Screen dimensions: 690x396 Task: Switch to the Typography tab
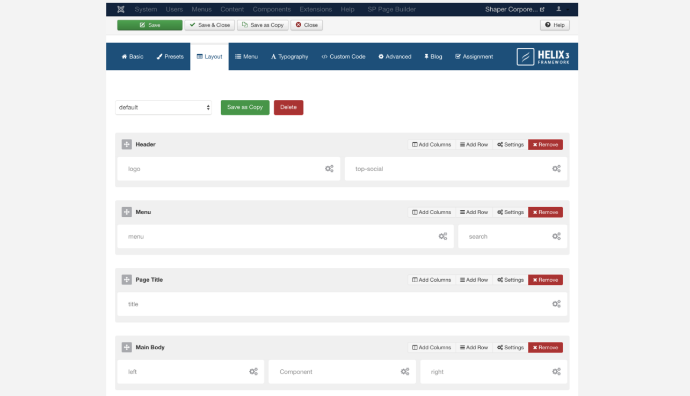tap(289, 56)
